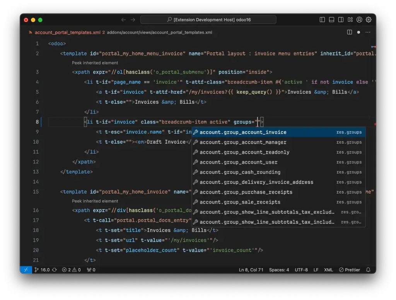The image size is (396, 300).
Task: Toggle the primary sidebar visibility icon
Action: 322,19
